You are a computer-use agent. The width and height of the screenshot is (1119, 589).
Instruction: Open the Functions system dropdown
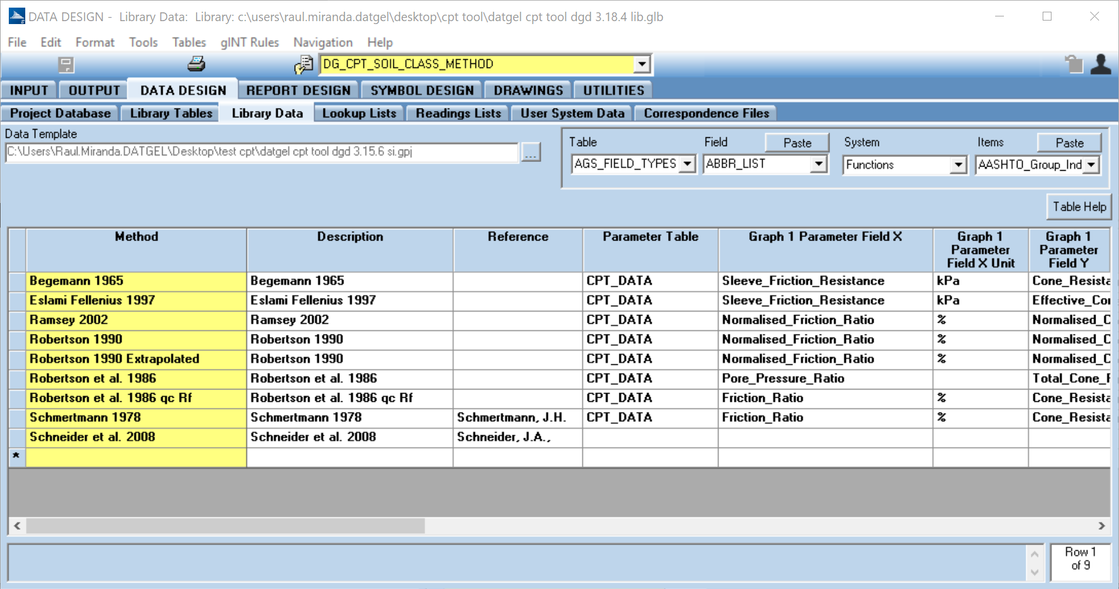(958, 165)
